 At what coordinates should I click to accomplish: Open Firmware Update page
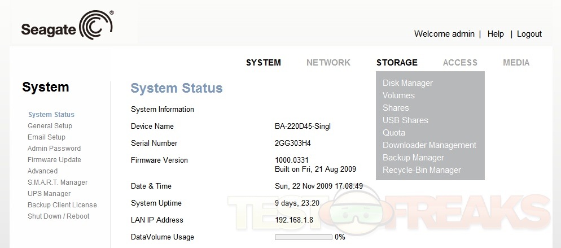pyautogui.click(x=54, y=160)
